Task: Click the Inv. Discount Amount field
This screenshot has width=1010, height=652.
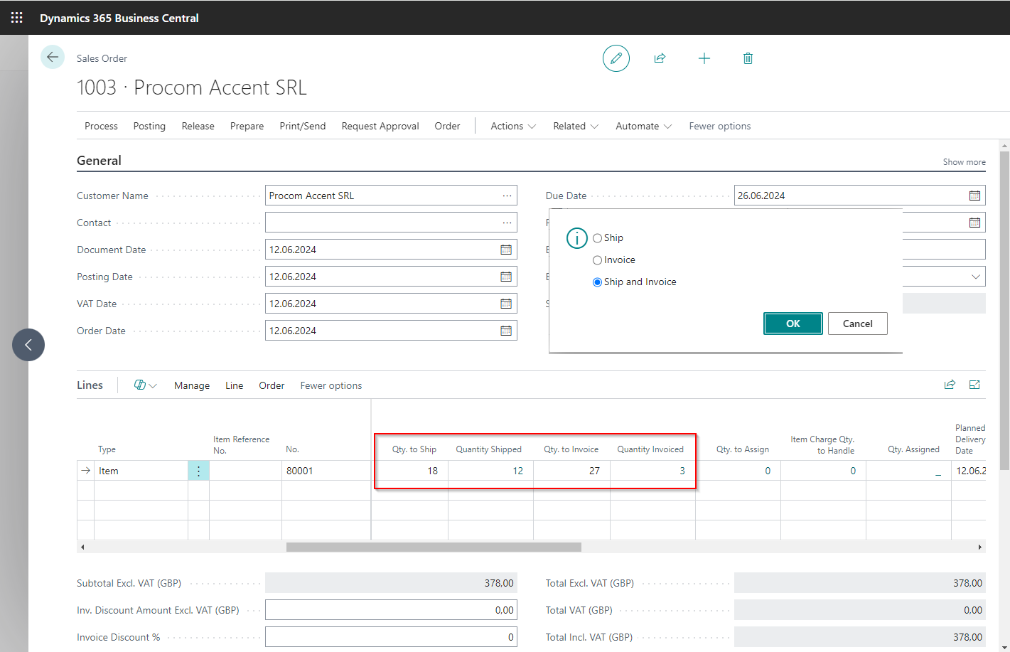Action: tap(391, 610)
